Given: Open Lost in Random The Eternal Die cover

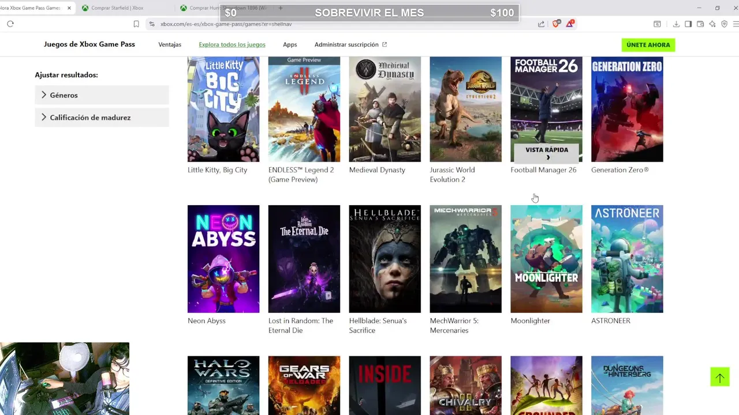Looking at the screenshot, I should 304,259.
